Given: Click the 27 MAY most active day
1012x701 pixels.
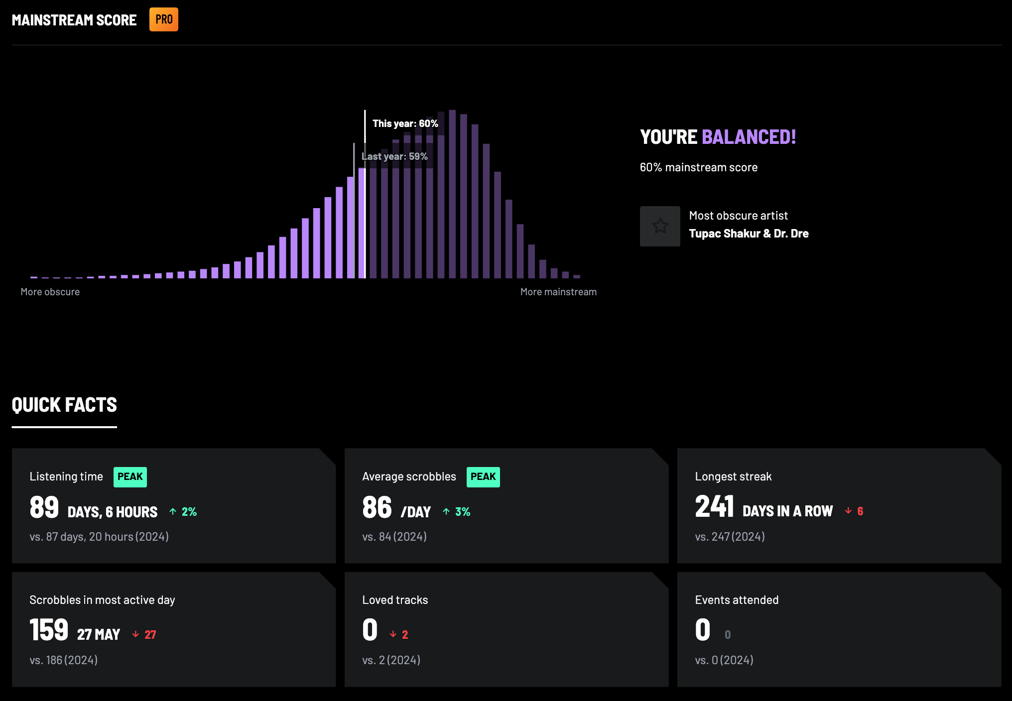Looking at the screenshot, I should (x=99, y=634).
